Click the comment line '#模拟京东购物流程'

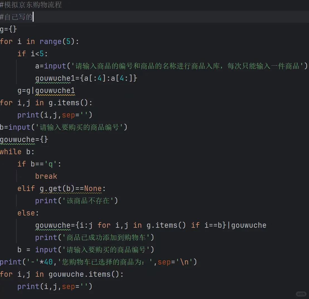pos(31,5)
